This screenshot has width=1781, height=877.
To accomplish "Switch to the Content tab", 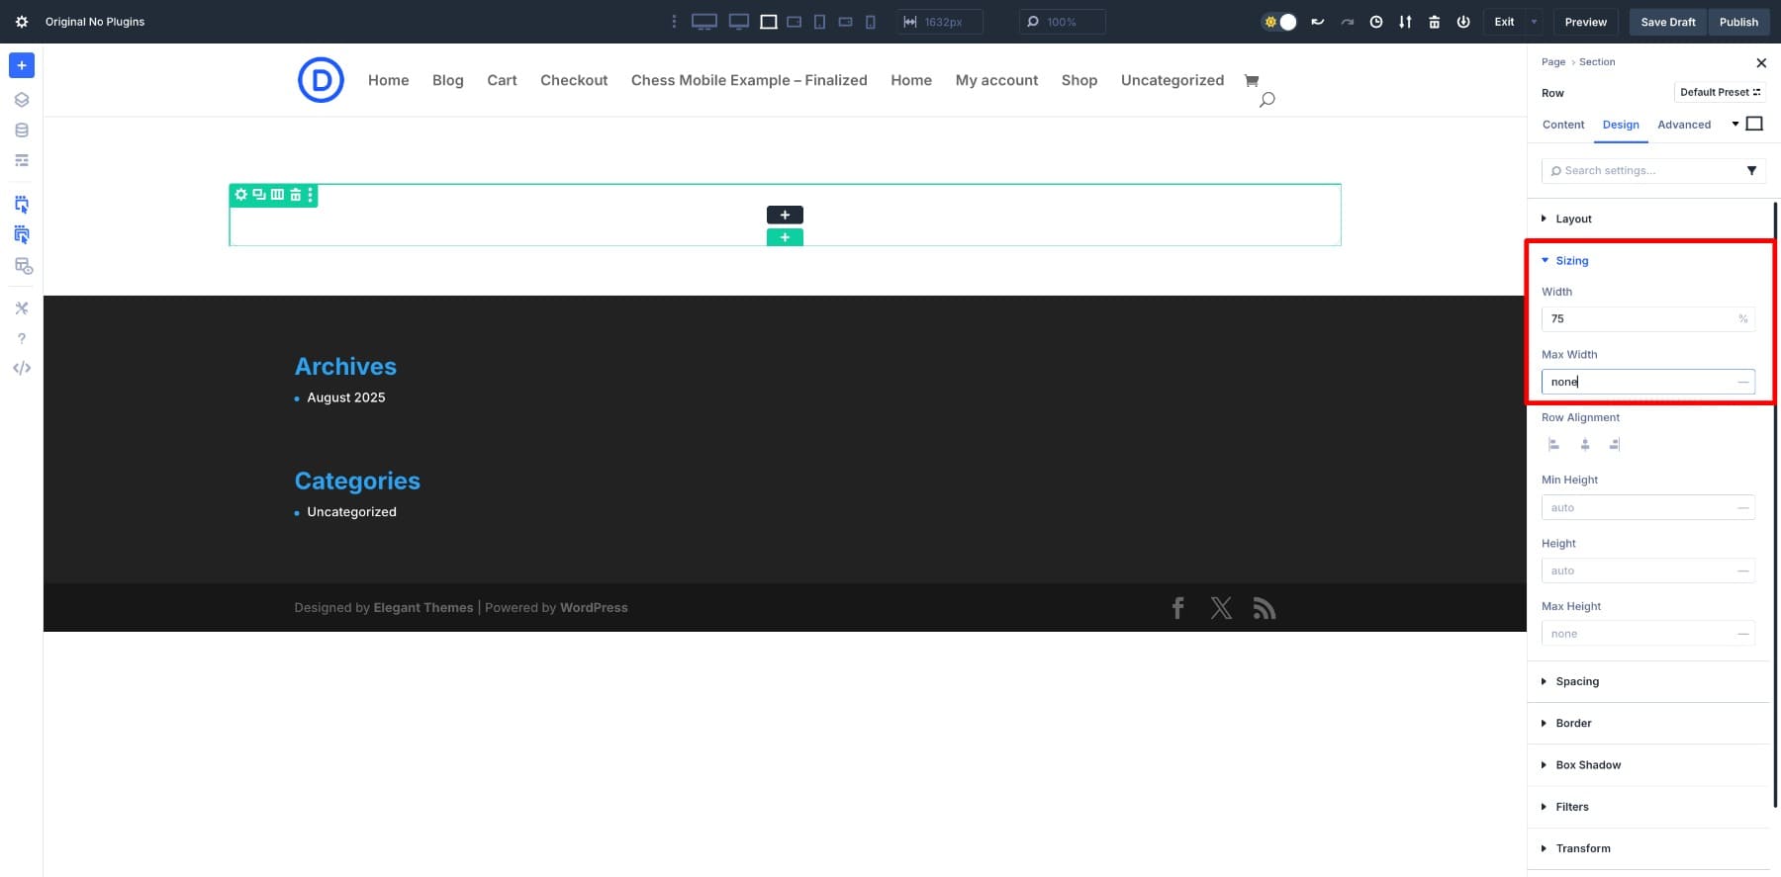I will (1562, 125).
